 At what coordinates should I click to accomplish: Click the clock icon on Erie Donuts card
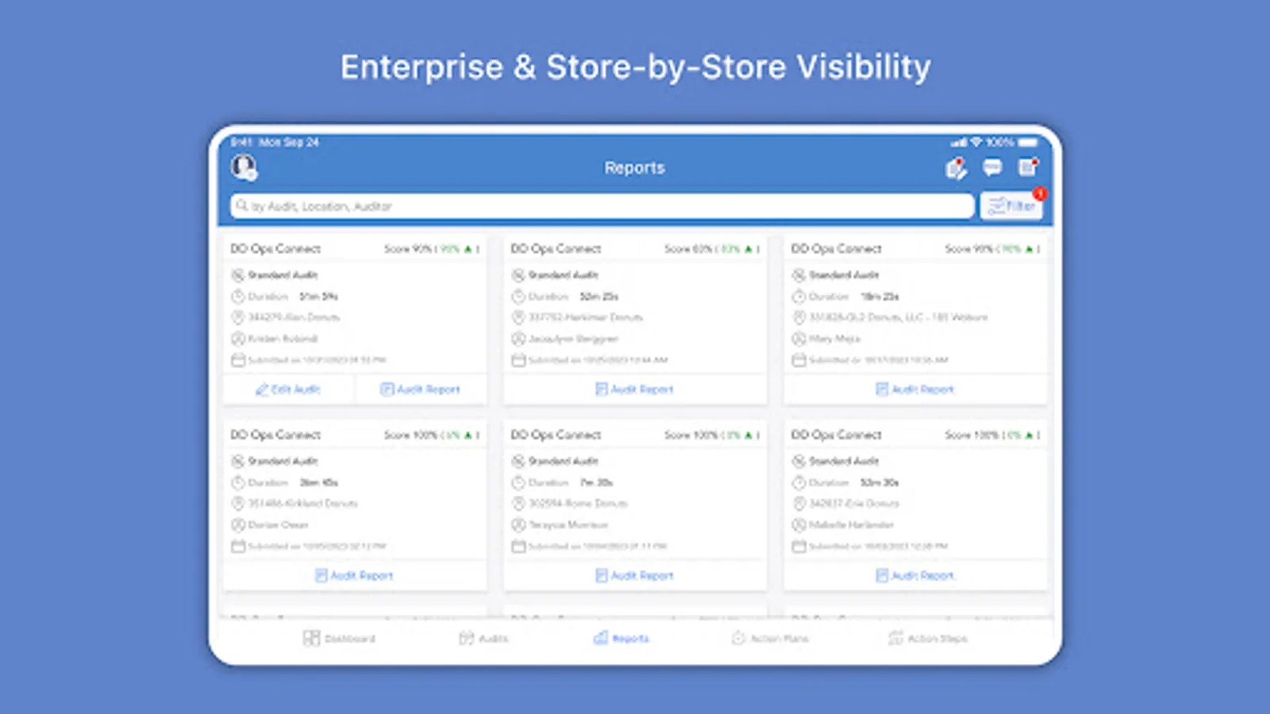point(799,482)
